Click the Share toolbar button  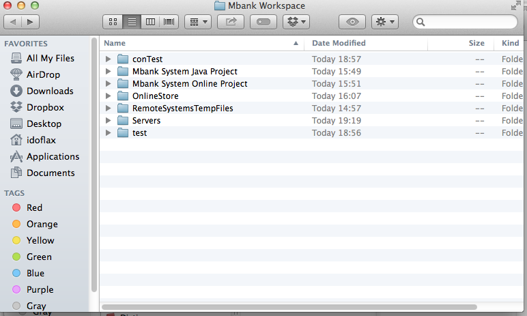point(230,22)
